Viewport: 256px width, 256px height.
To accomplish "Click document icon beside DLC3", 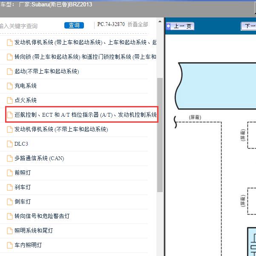I will (10, 144).
